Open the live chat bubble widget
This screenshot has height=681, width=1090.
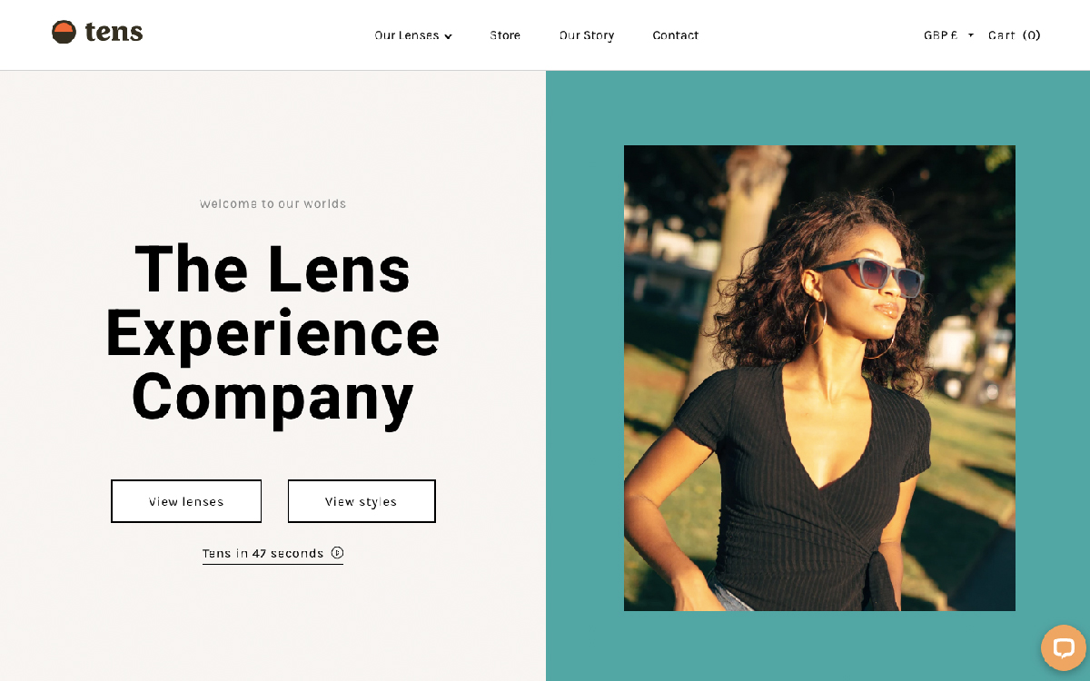click(x=1064, y=647)
